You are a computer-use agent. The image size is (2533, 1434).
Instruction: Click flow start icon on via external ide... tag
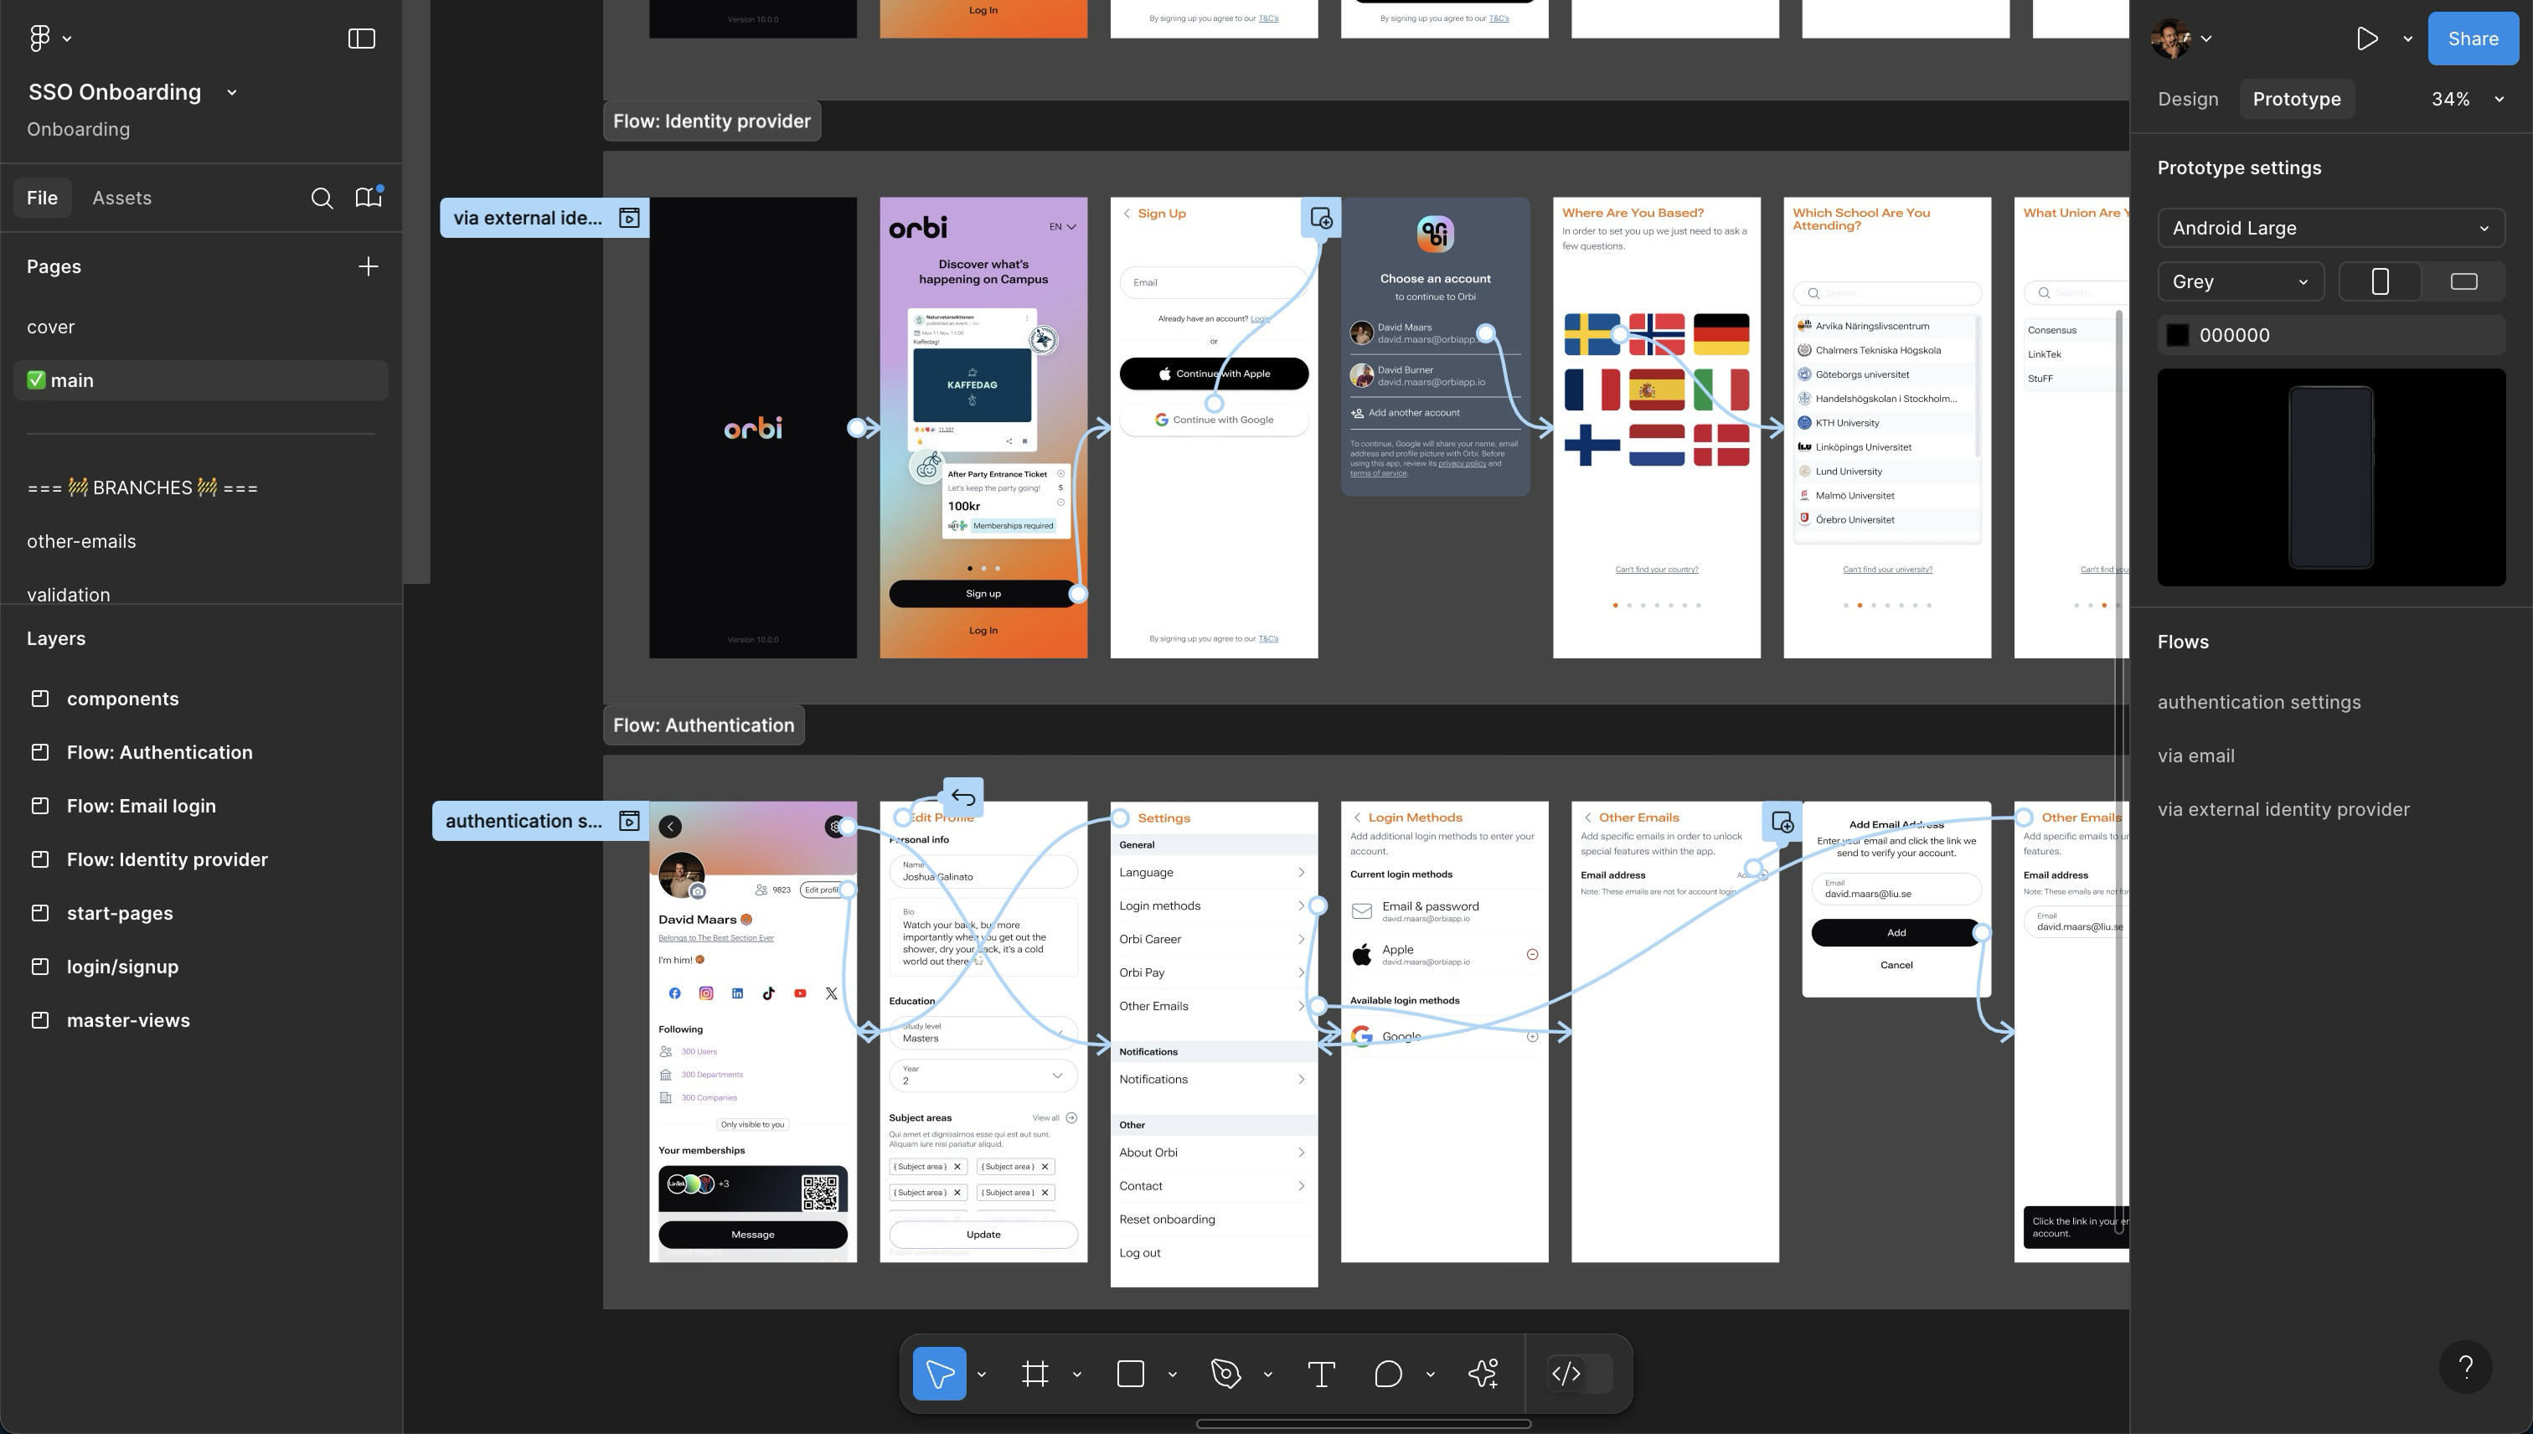click(x=629, y=218)
